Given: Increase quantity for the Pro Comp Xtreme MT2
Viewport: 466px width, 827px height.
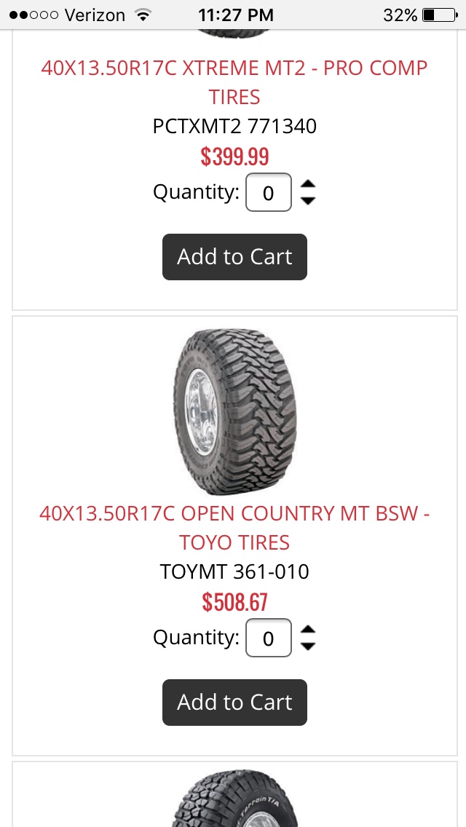Looking at the screenshot, I should 308,185.
